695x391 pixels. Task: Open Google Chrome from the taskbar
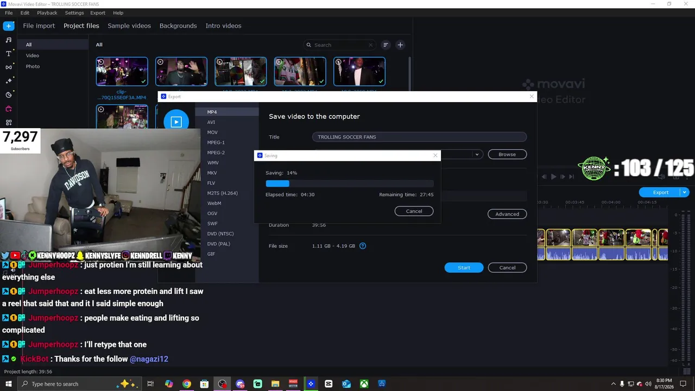[187, 384]
